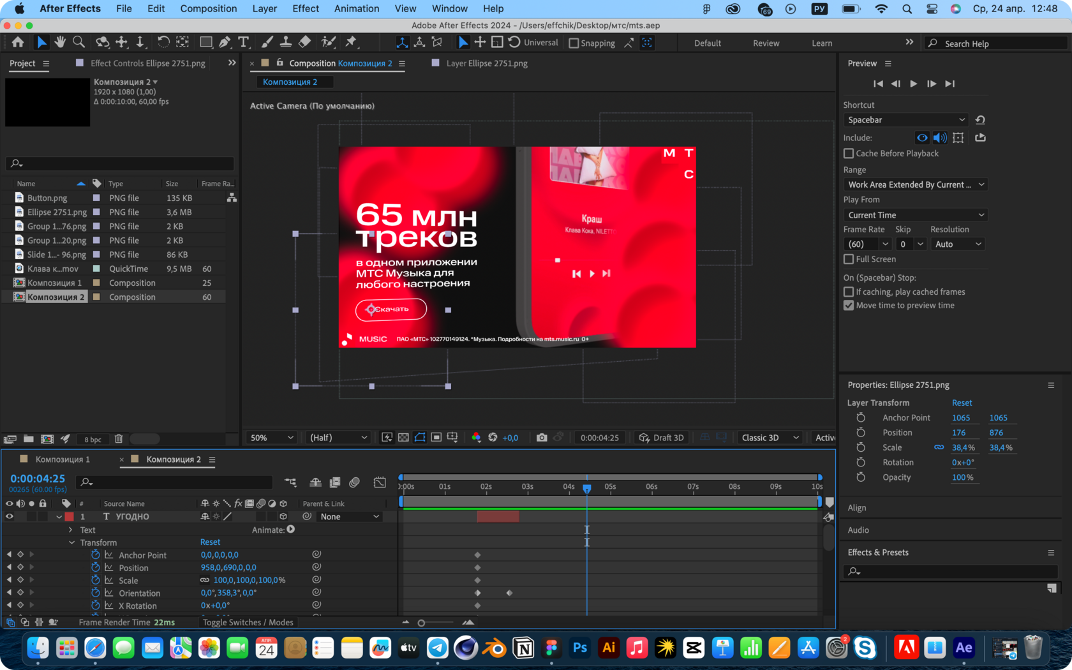Switch to Композиция 1 timeline tab
1072x670 pixels.
63,459
